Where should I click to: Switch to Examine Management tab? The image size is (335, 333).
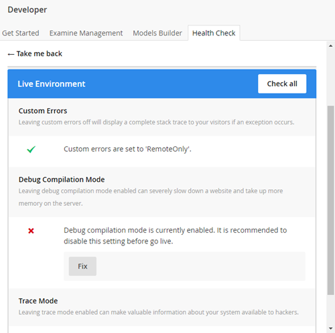click(x=86, y=33)
